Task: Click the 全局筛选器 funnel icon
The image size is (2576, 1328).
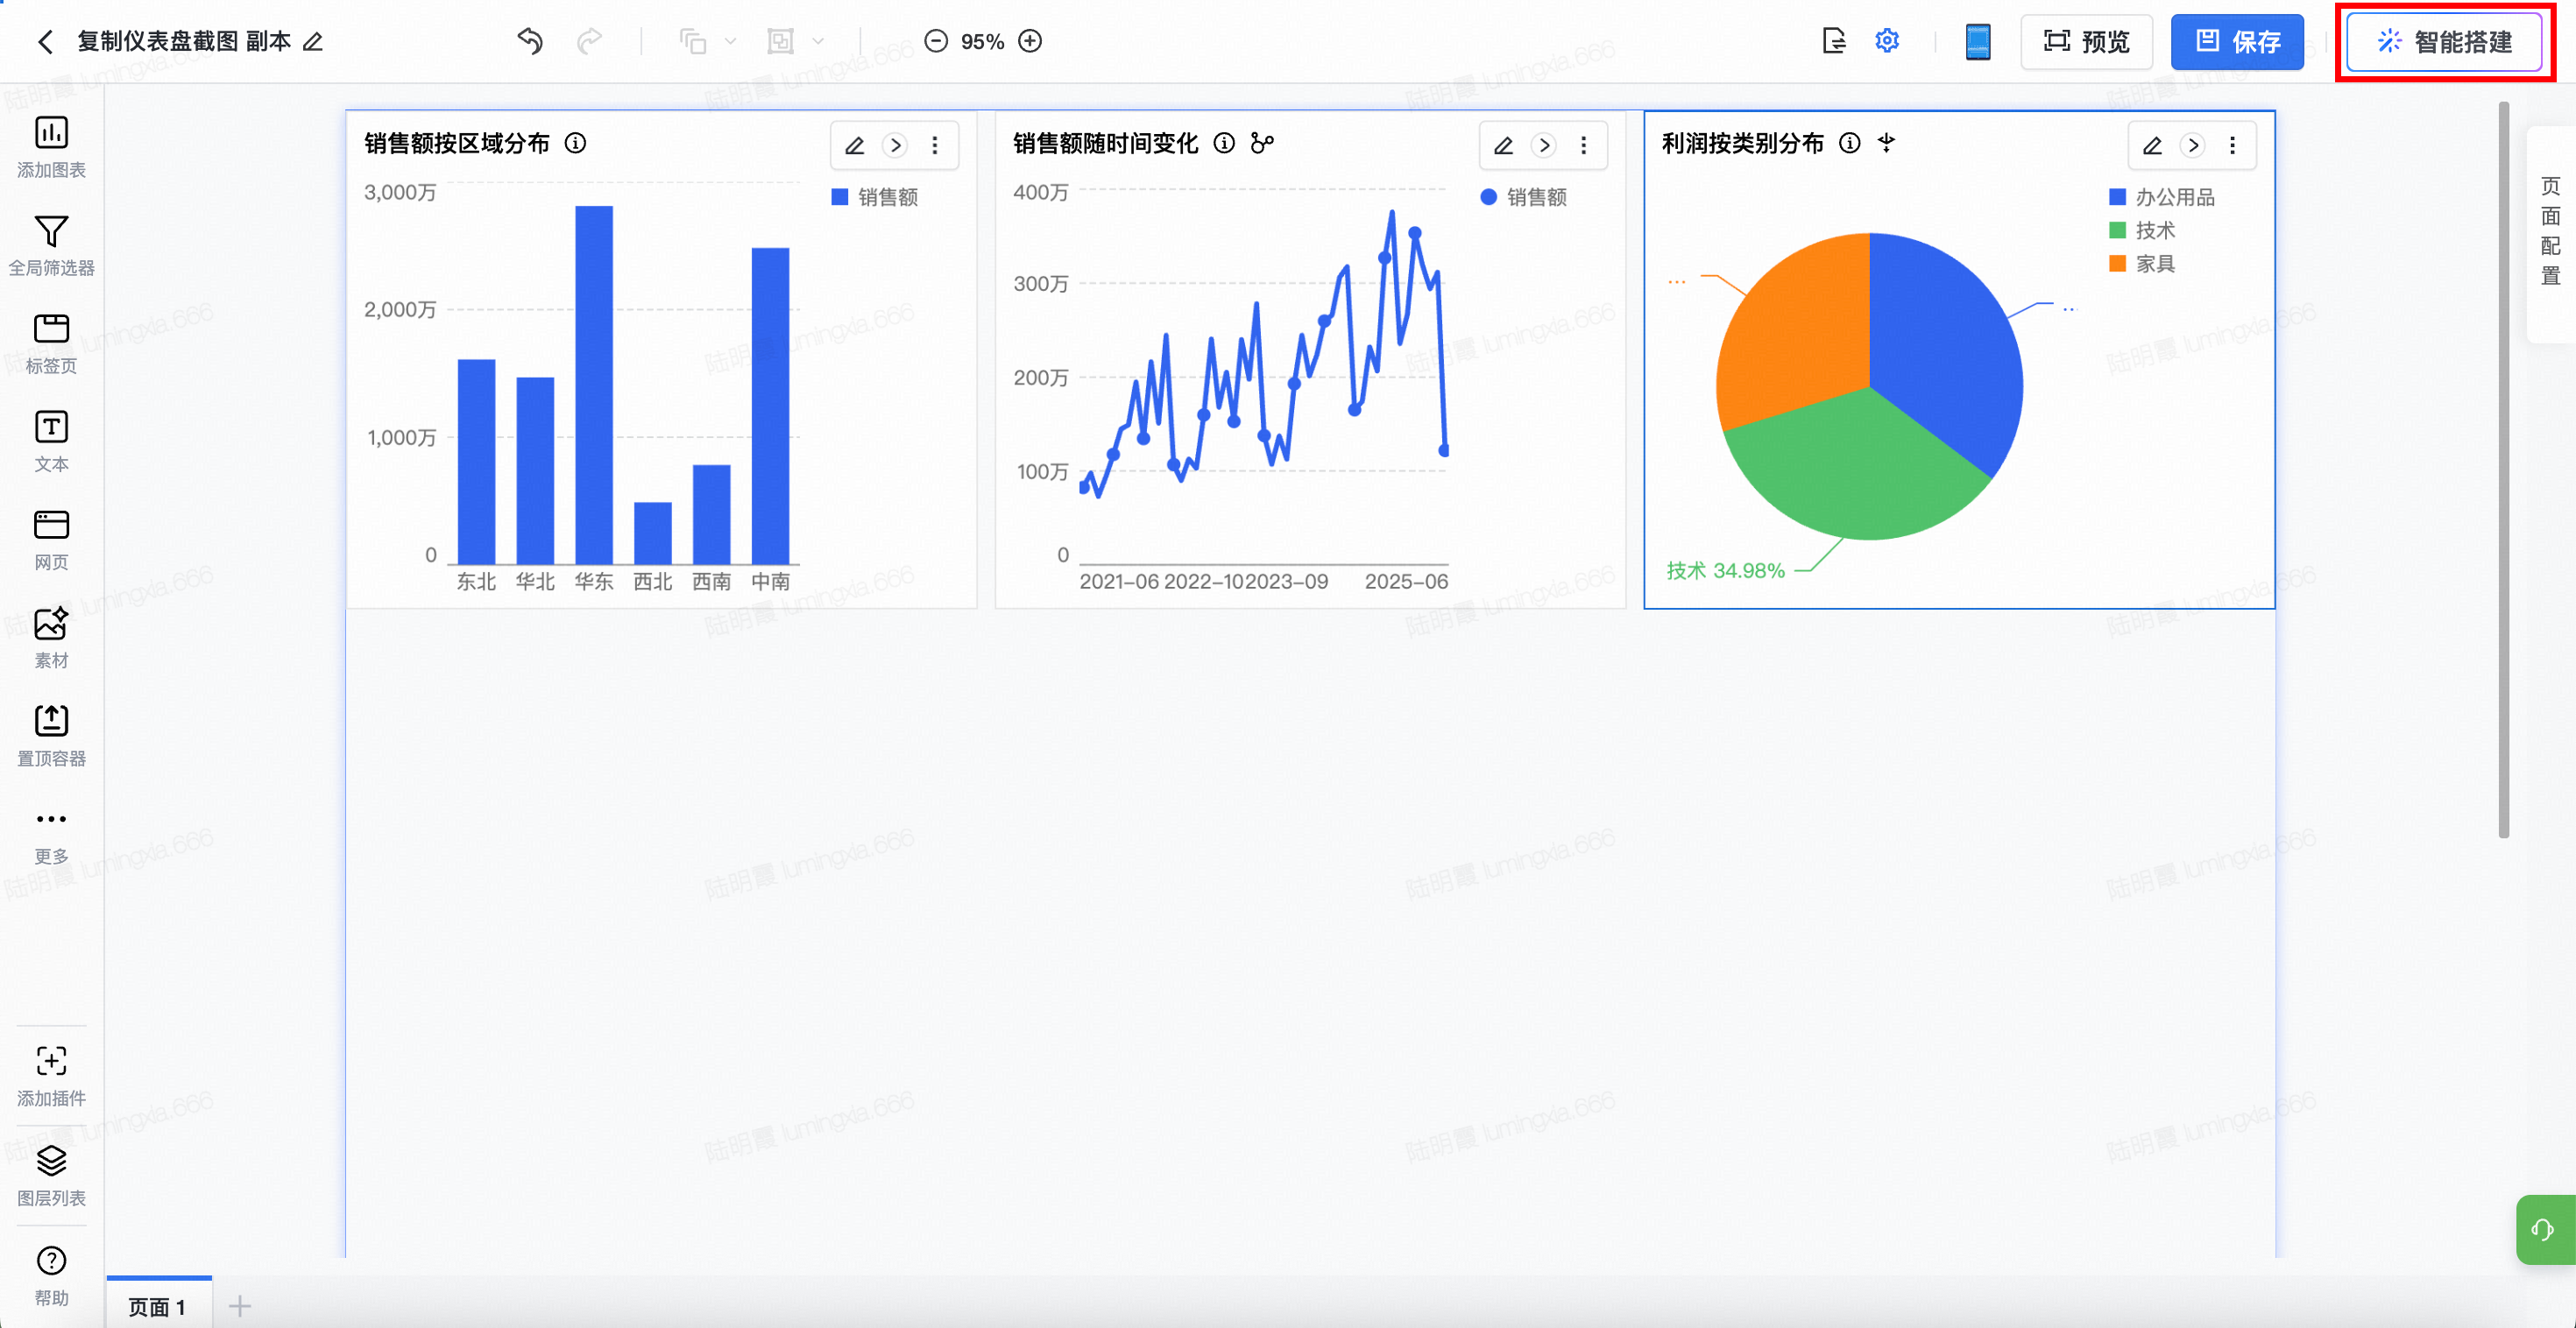Action: click(51, 232)
